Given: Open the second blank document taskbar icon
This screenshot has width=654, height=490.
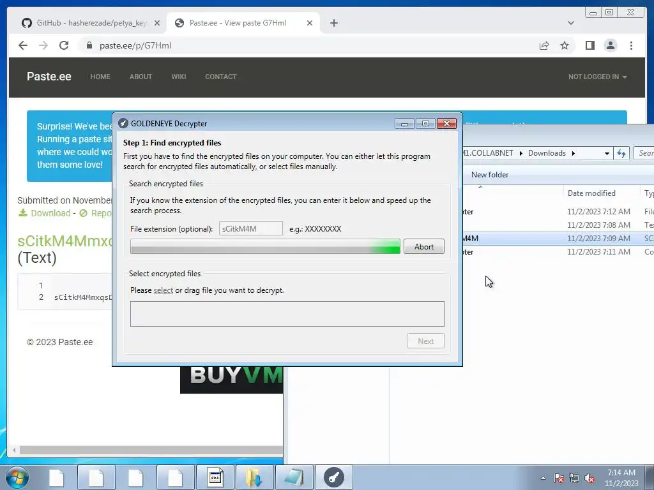Looking at the screenshot, I should tap(96, 477).
